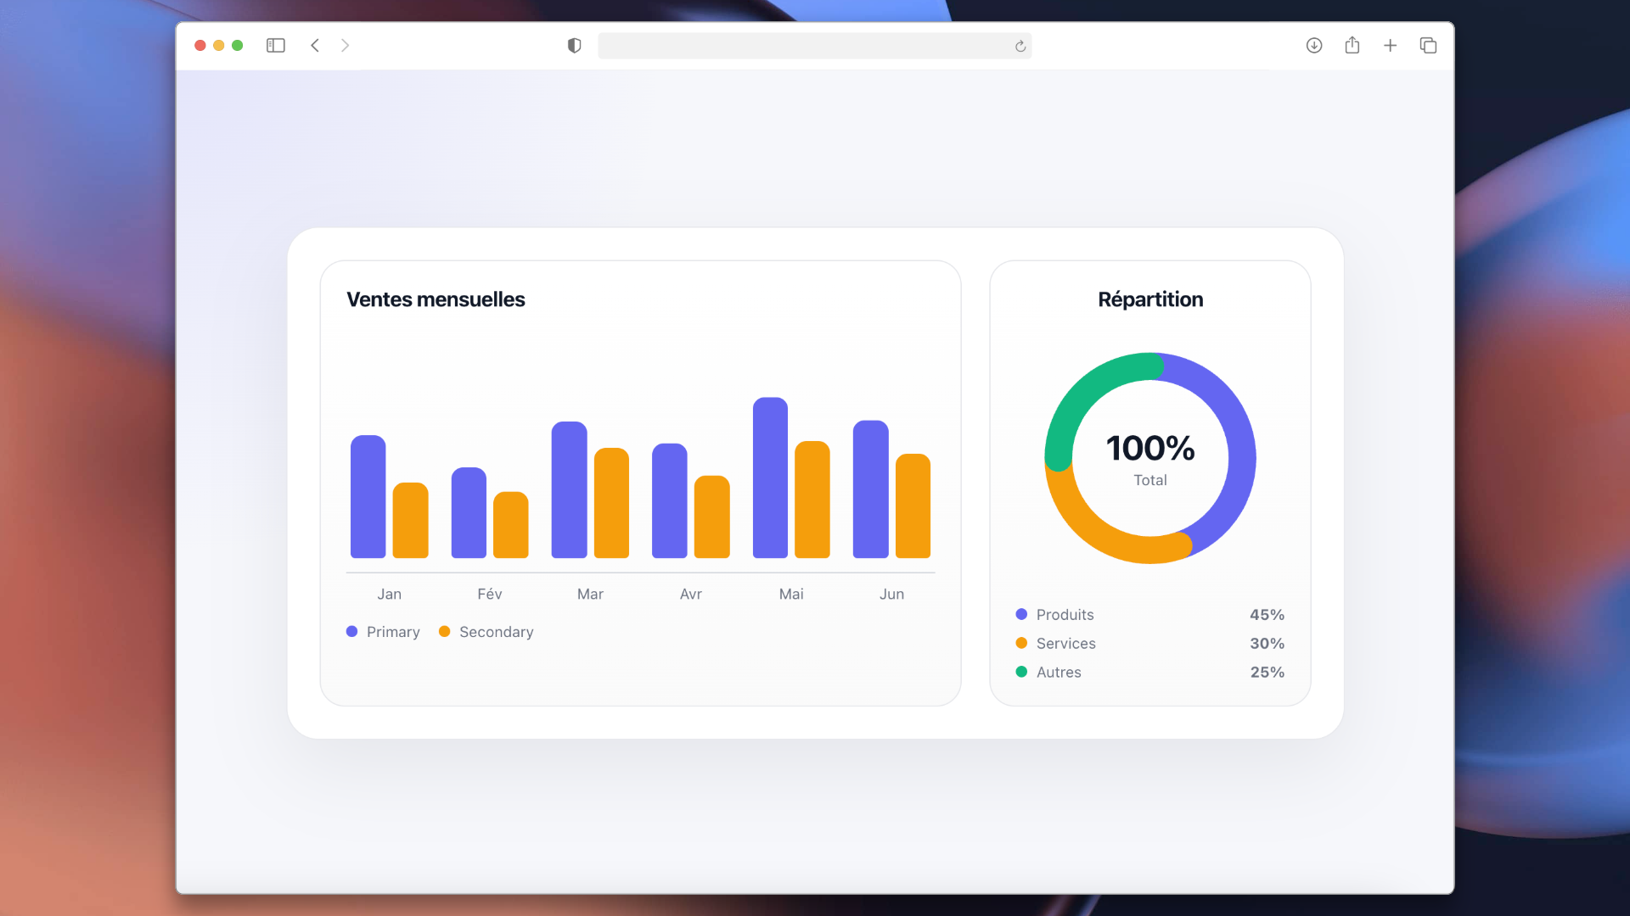The height and width of the screenshot is (916, 1630).
Task: Click the Jun orange bar
Action: (x=913, y=506)
